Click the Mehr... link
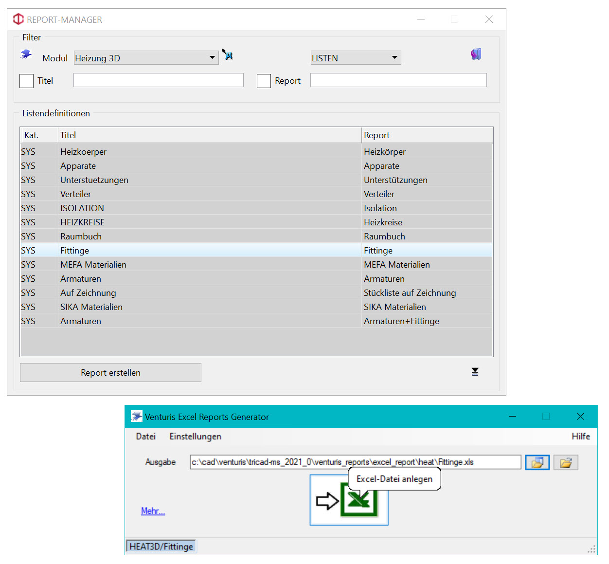 [x=153, y=511]
